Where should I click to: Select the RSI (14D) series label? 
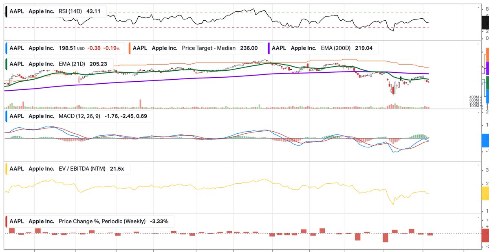70,11
